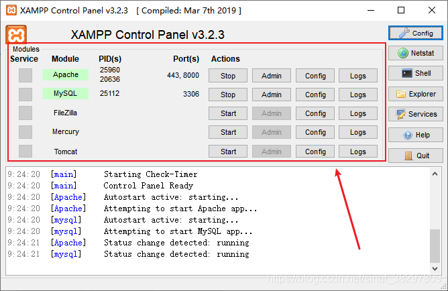The height and width of the screenshot is (291, 448).
Task: Stop the MySQL module
Action: click(x=228, y=95)
